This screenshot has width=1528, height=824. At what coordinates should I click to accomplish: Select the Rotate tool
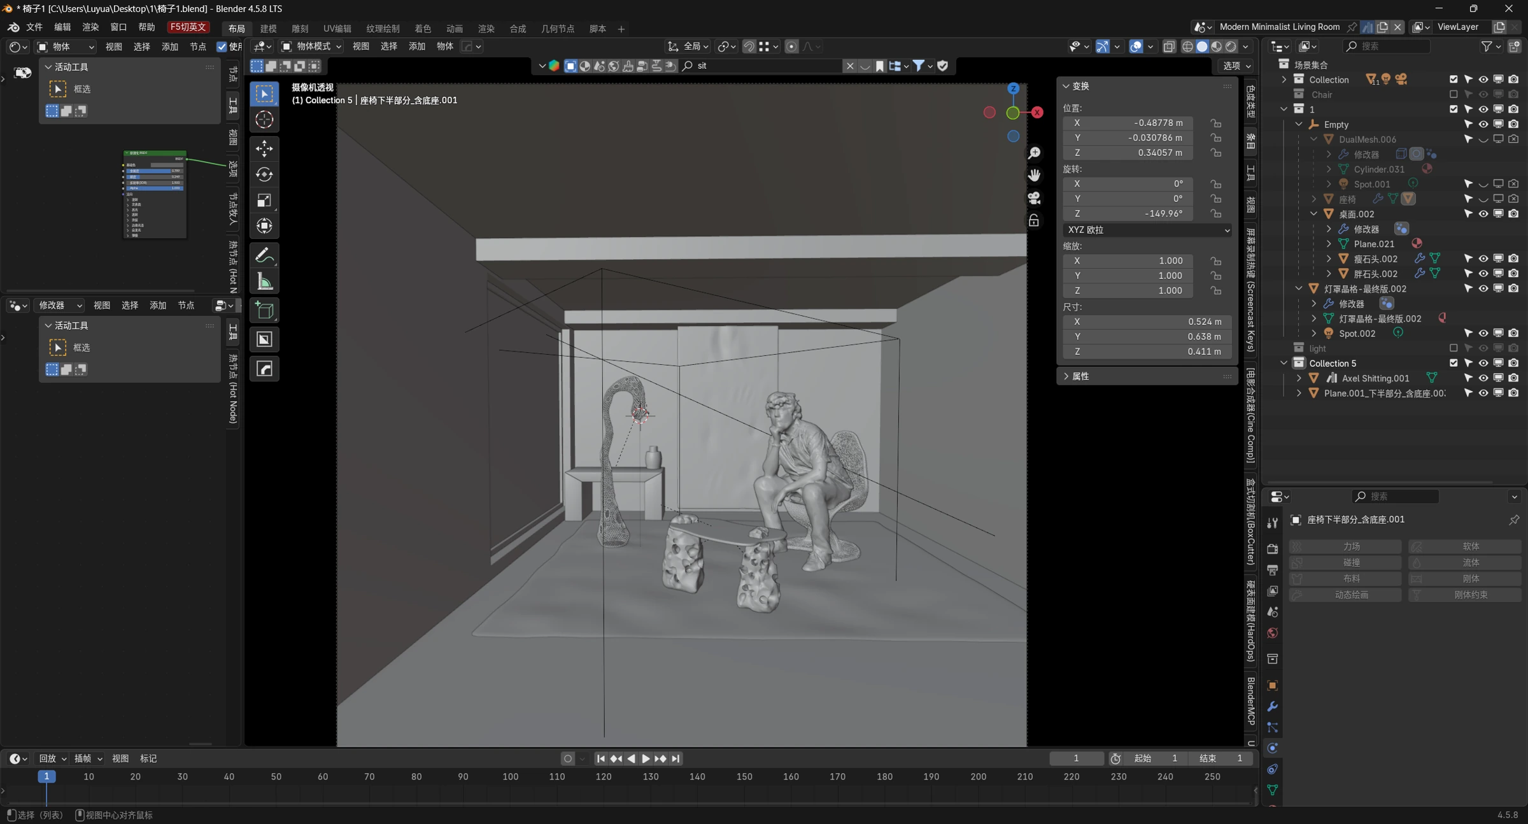(264, 174)
